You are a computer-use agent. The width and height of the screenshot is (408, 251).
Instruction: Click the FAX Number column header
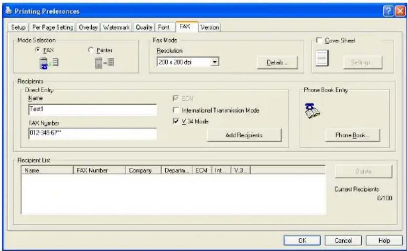(x=100, y=170)
